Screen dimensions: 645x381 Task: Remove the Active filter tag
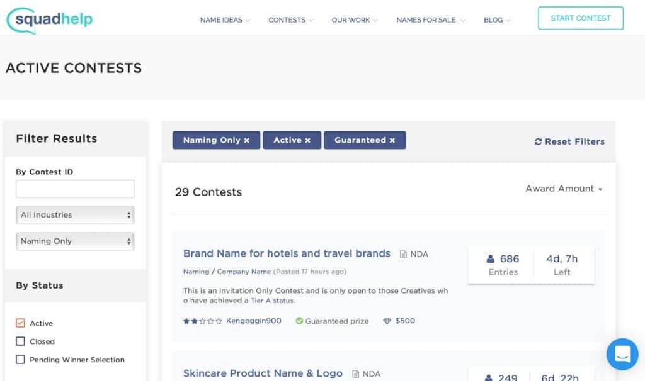[x=307, y=140]
